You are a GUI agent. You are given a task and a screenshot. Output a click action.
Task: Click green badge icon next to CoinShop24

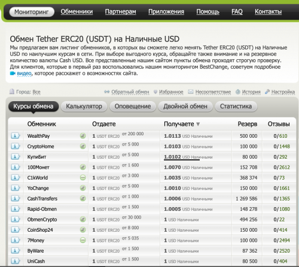83,230
